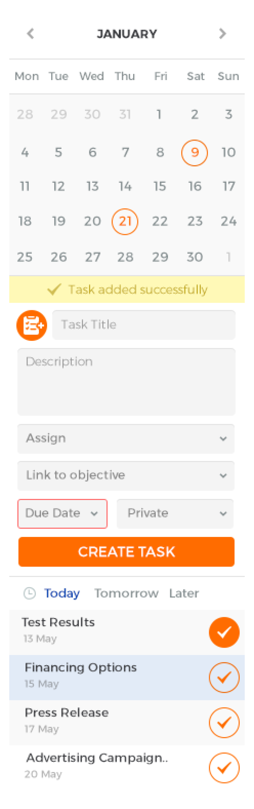Go to next month with right arrow
The height and width of the screenshot is (809, 254).
click(222, 33)
